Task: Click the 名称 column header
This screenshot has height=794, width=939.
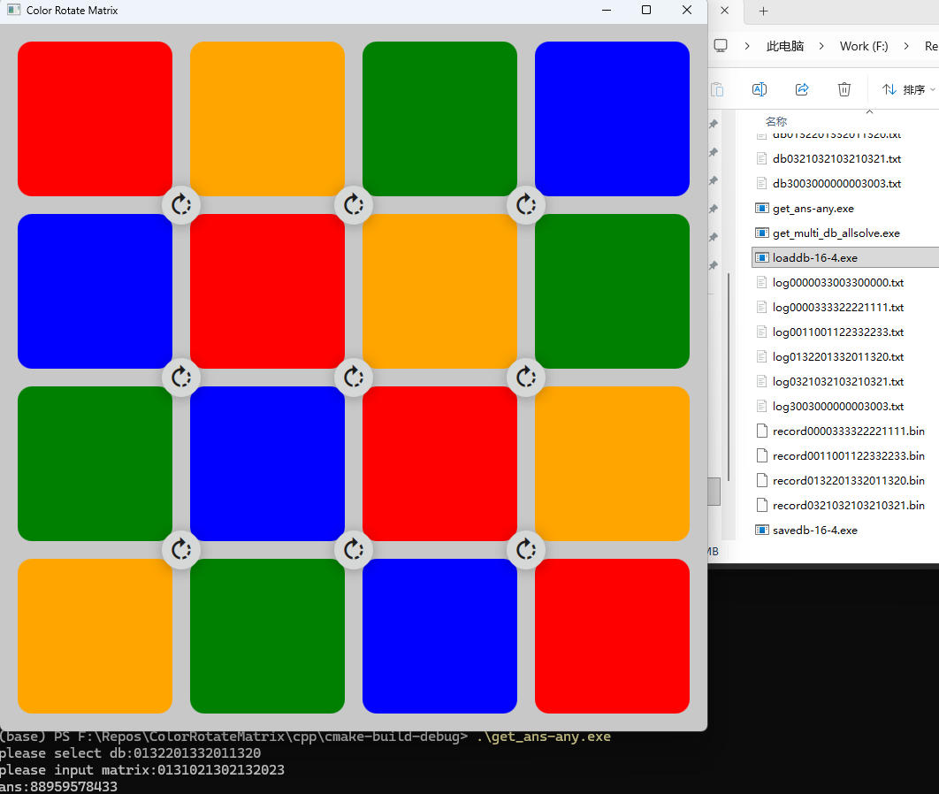Action: (776, 121)
